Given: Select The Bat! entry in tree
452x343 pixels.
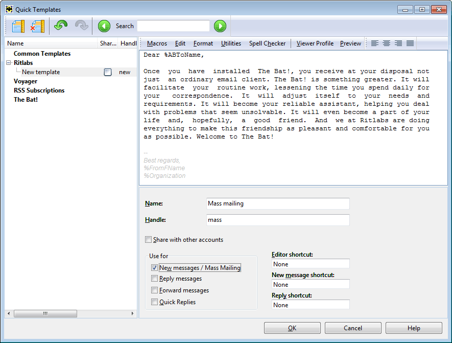Looking at the screenshot, I should click(x=26, y=100).
